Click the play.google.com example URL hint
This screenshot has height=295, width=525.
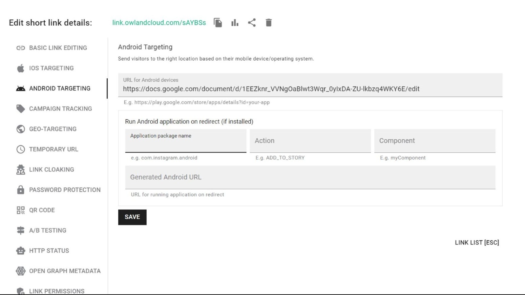click(x=197, y=102)
